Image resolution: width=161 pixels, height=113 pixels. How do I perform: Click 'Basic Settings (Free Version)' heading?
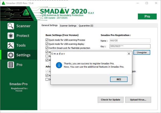(62, 35)
